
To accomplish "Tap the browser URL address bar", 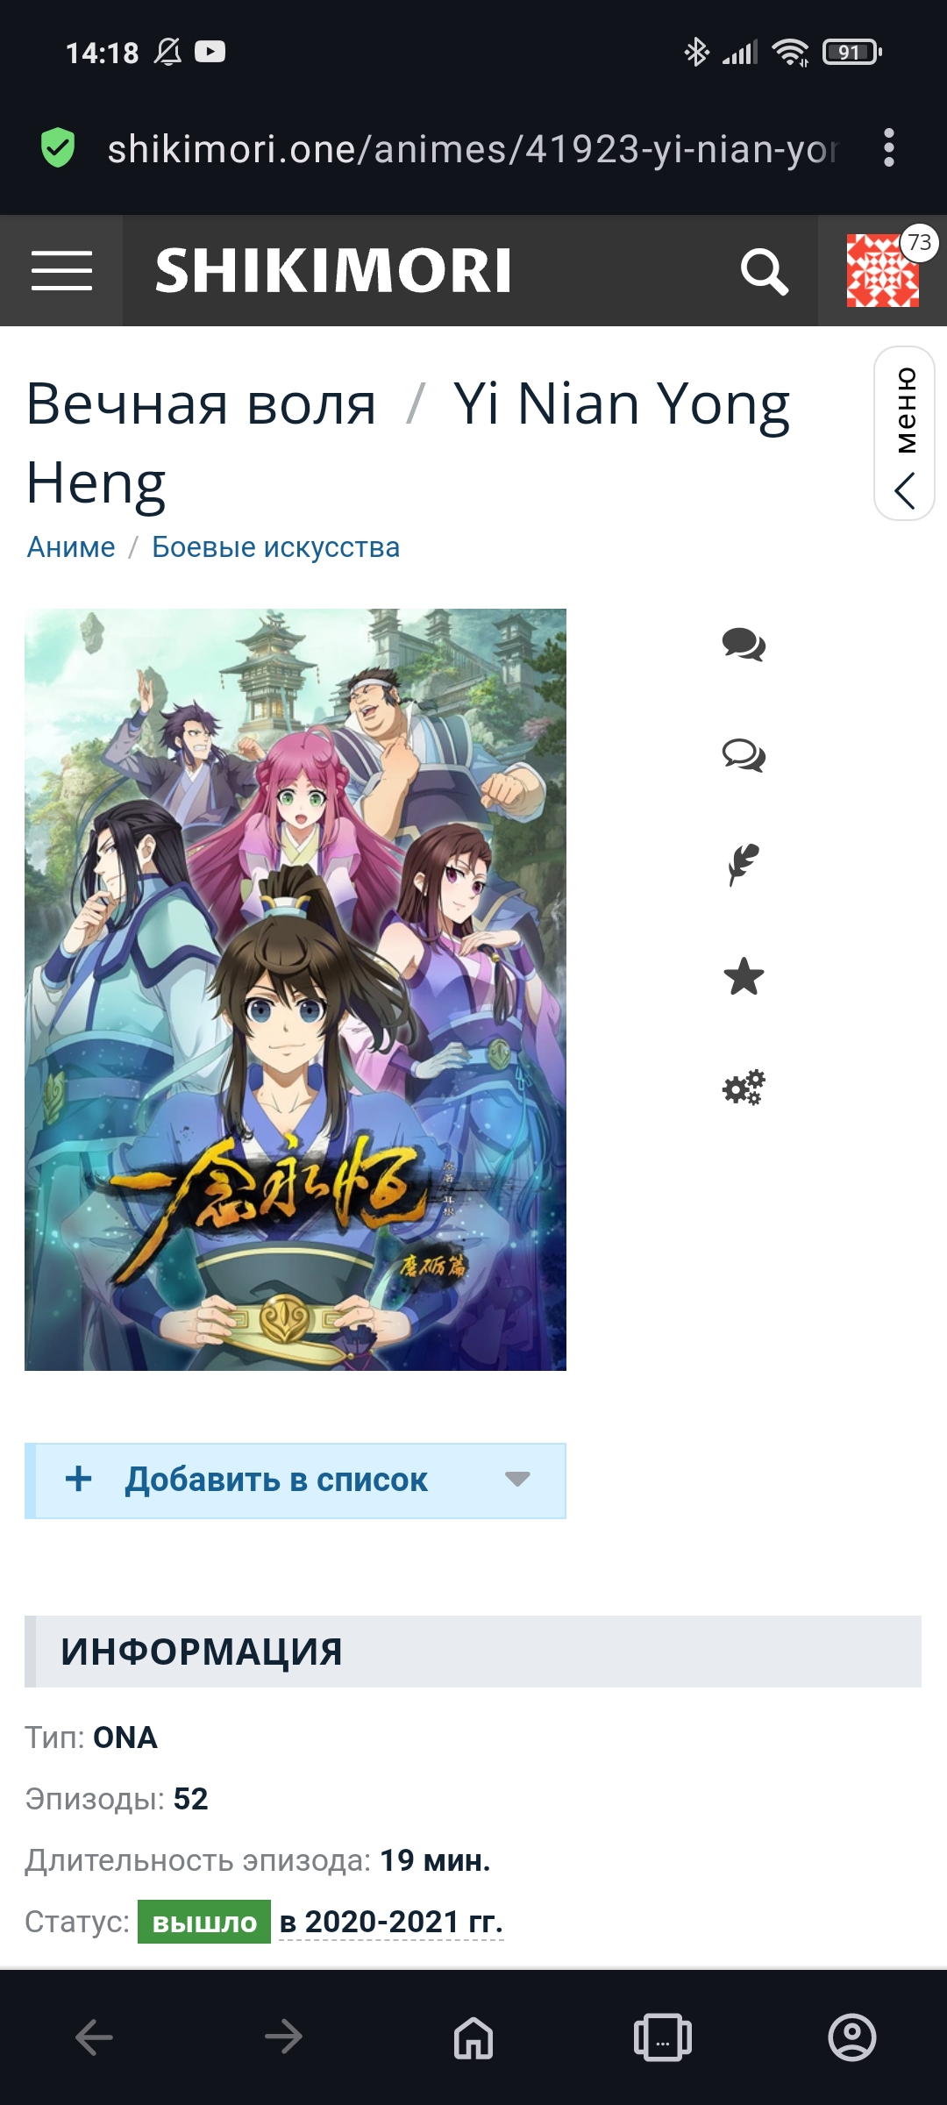I will tap(472, 149).
